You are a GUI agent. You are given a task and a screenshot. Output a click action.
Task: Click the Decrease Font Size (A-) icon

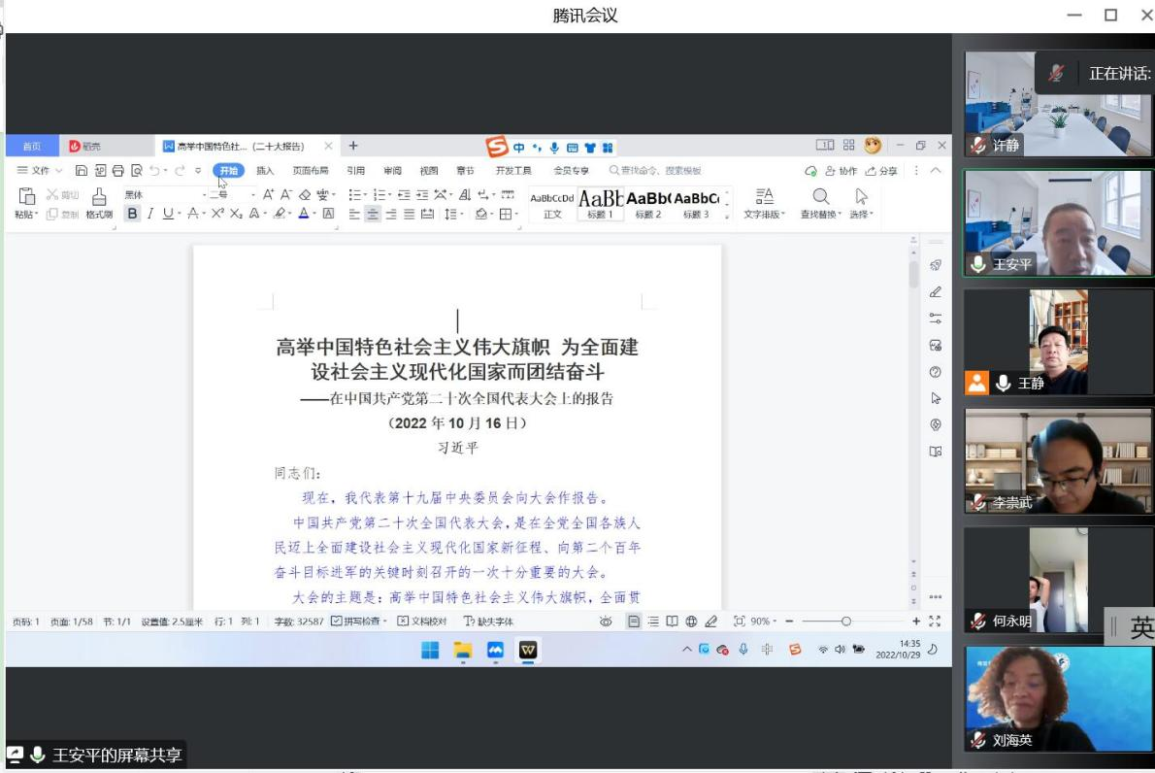point(285,194)
